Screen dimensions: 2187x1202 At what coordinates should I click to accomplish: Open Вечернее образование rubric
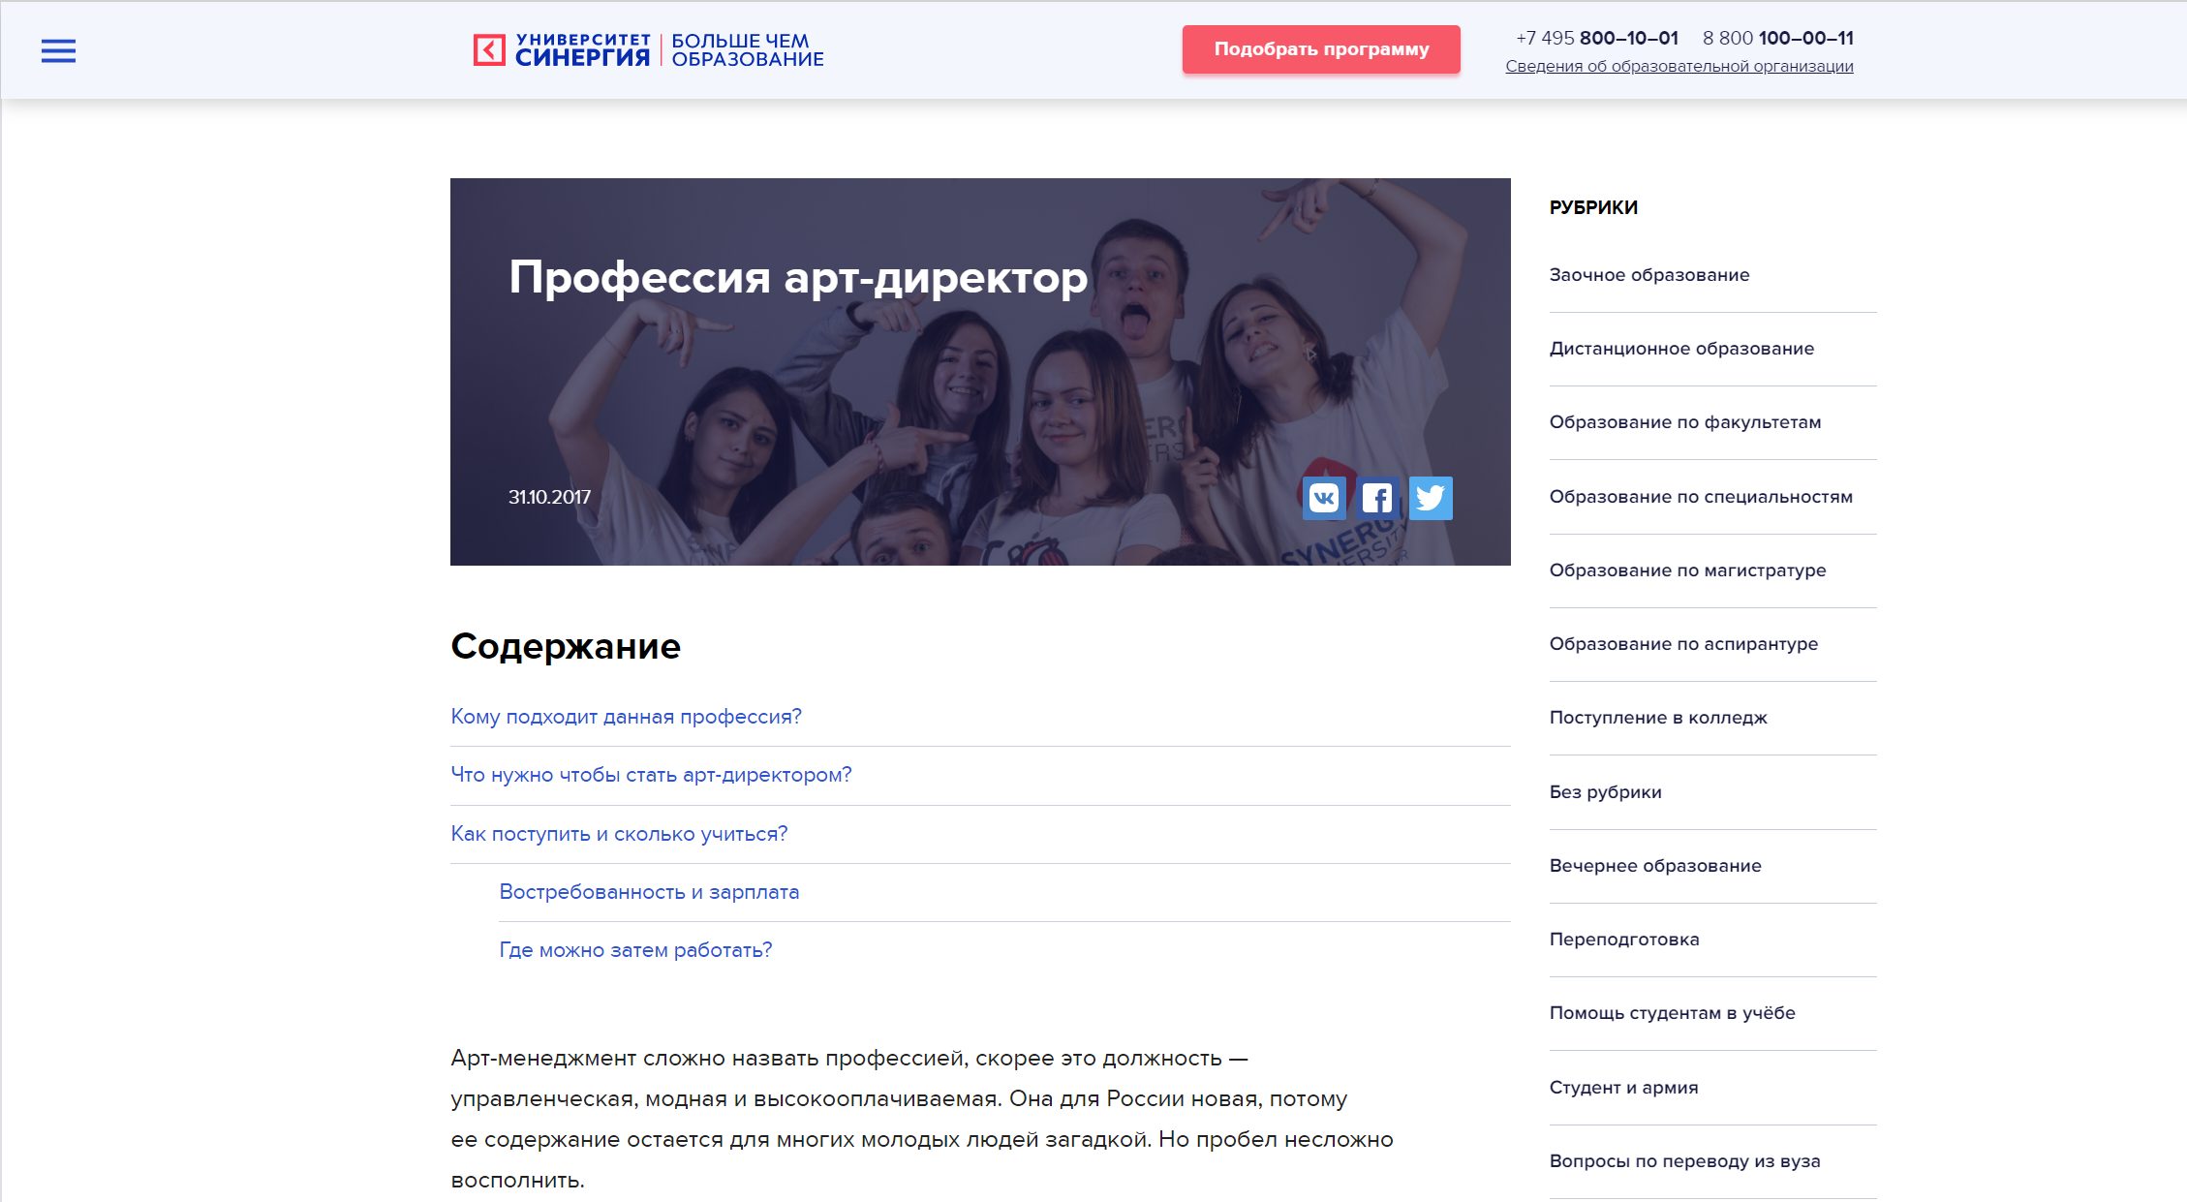click(x=1655, y=866)
